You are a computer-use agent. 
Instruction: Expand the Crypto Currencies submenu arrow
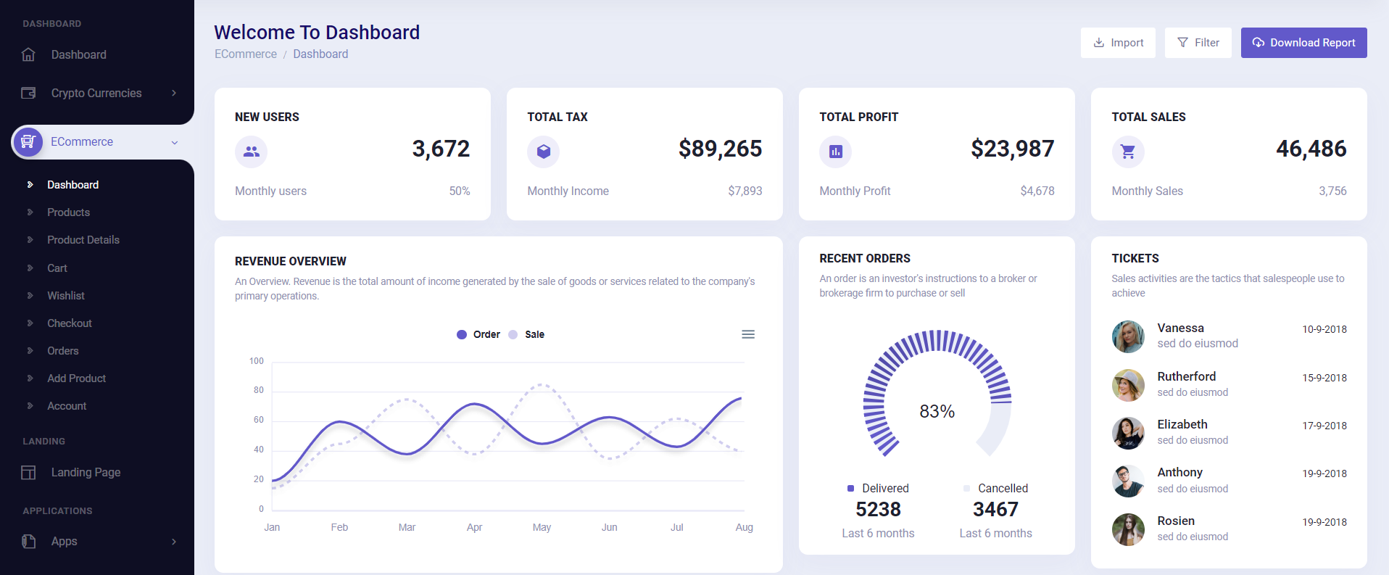tap(174, 93)
